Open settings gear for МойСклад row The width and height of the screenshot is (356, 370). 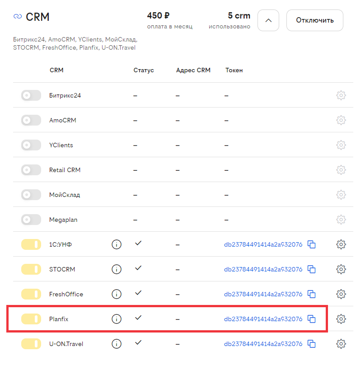click(341, 195)
